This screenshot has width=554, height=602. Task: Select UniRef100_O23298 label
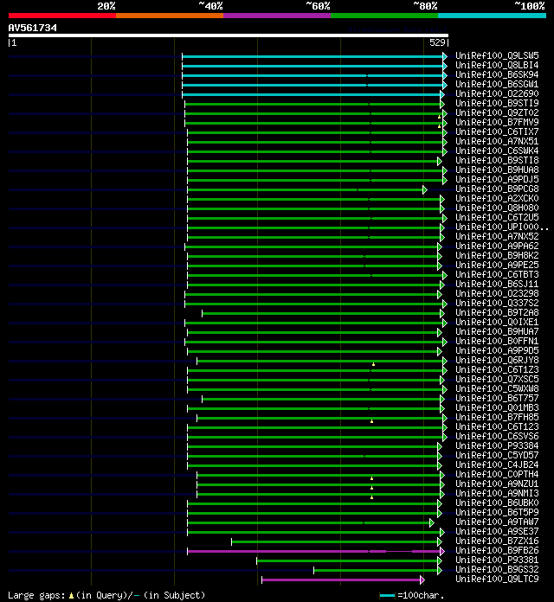point(497,293)
